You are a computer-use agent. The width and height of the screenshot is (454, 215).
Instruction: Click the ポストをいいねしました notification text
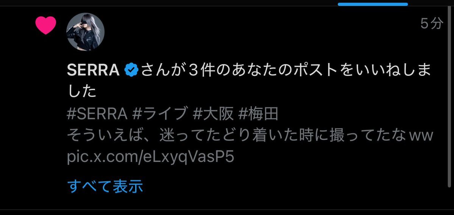point(249,77)
